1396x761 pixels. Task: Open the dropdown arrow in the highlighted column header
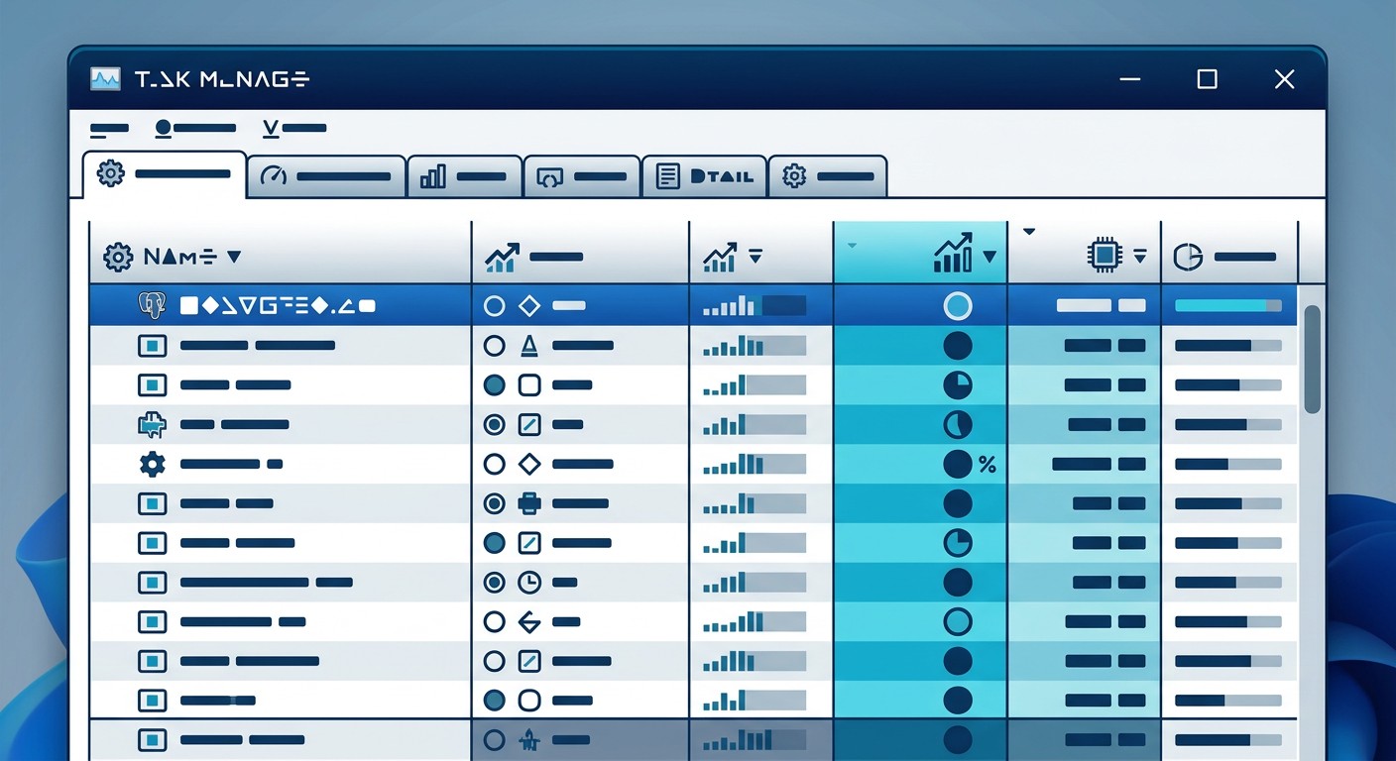pyautogui.click(x=989, y=258)
